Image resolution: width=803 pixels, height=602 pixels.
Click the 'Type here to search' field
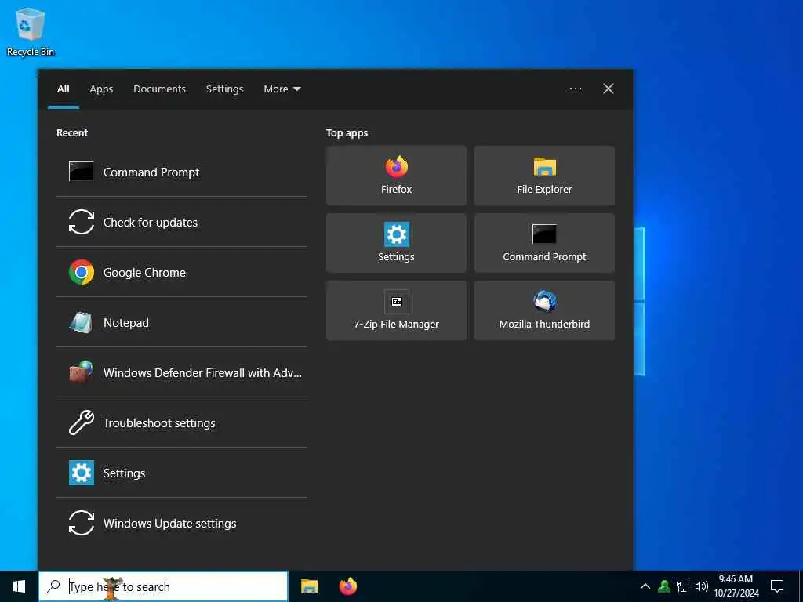(164, 586)
